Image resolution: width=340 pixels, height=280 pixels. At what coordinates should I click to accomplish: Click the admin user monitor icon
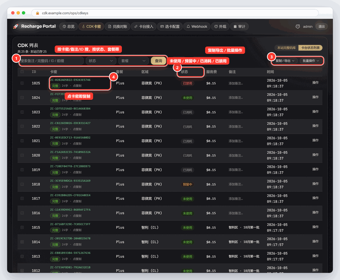(x=298, y=27)
